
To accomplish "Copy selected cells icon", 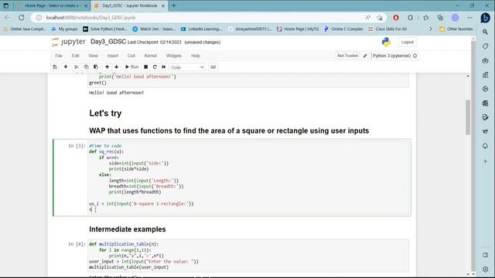I will [86, 67].
